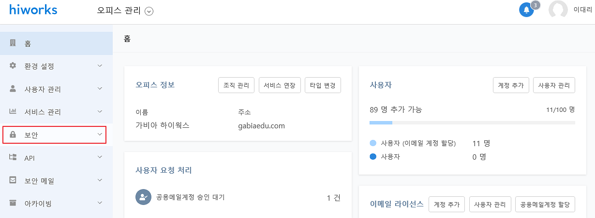595x218 pixels.
Task: Click the user profile avatar
Action: [x=558, y=10]
